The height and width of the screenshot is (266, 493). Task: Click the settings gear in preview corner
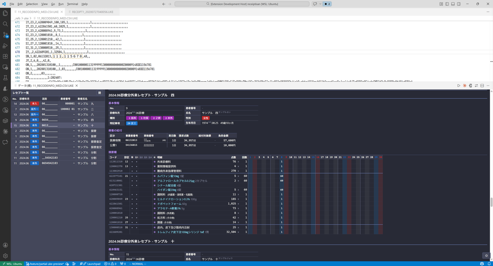click(x=486, y=255)
